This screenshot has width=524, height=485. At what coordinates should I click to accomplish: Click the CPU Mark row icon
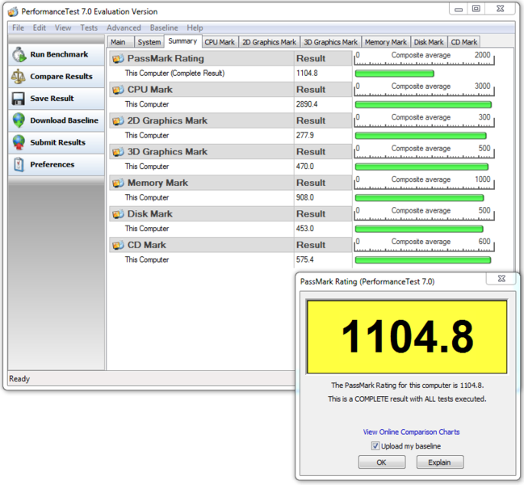118,90
